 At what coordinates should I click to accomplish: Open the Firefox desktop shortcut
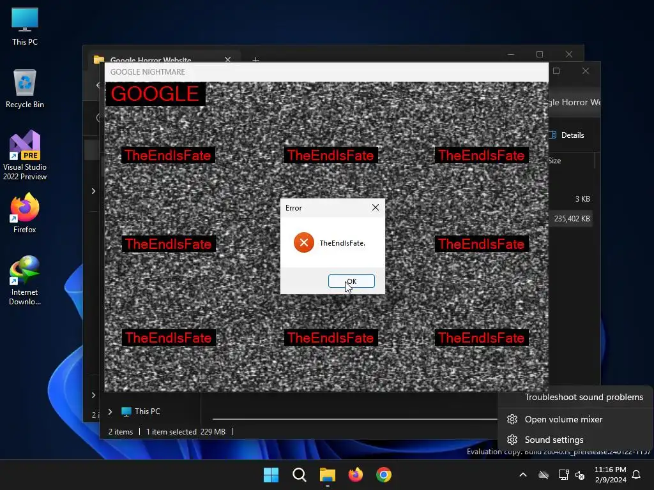point(25,213)
